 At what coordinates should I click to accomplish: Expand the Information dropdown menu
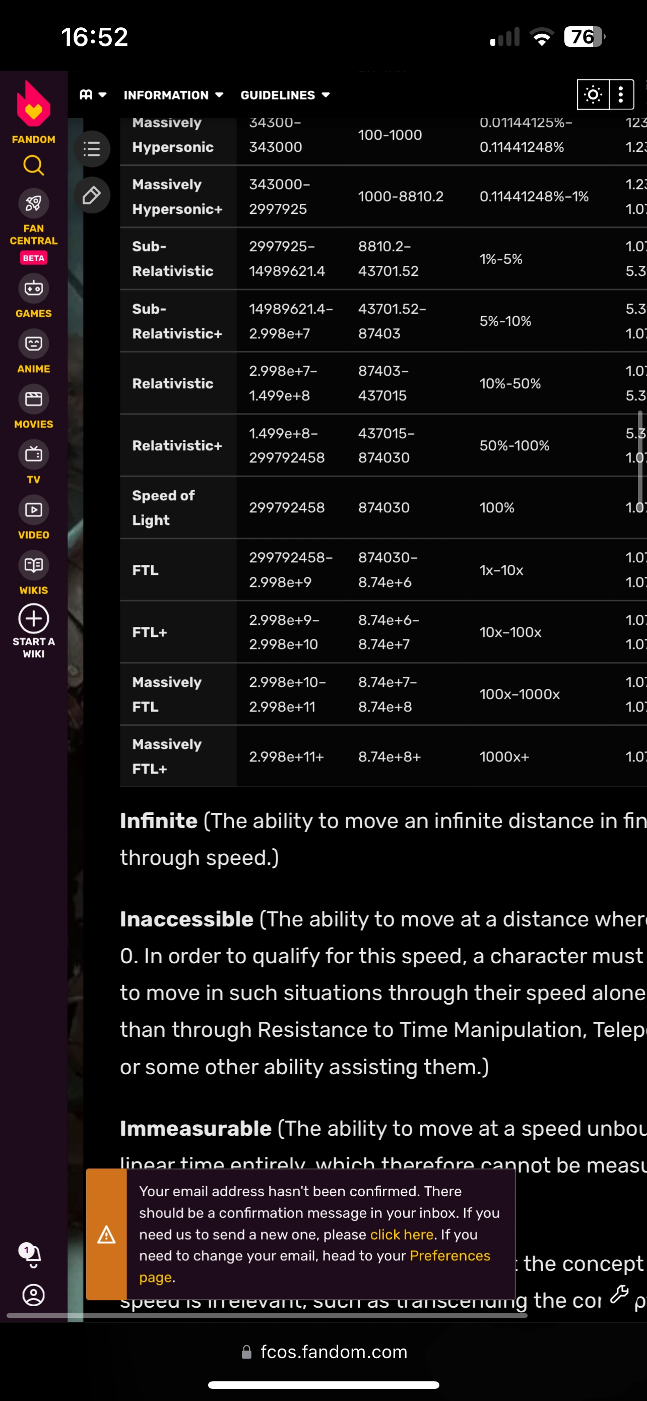(173, 95)
